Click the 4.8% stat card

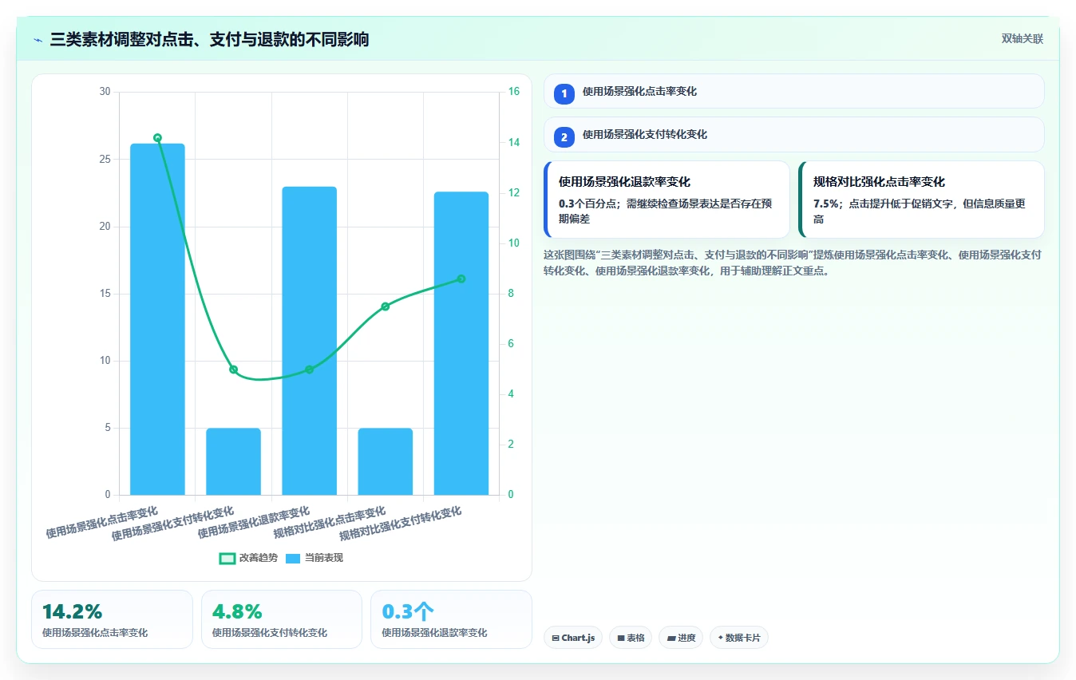tap(282, 619)
